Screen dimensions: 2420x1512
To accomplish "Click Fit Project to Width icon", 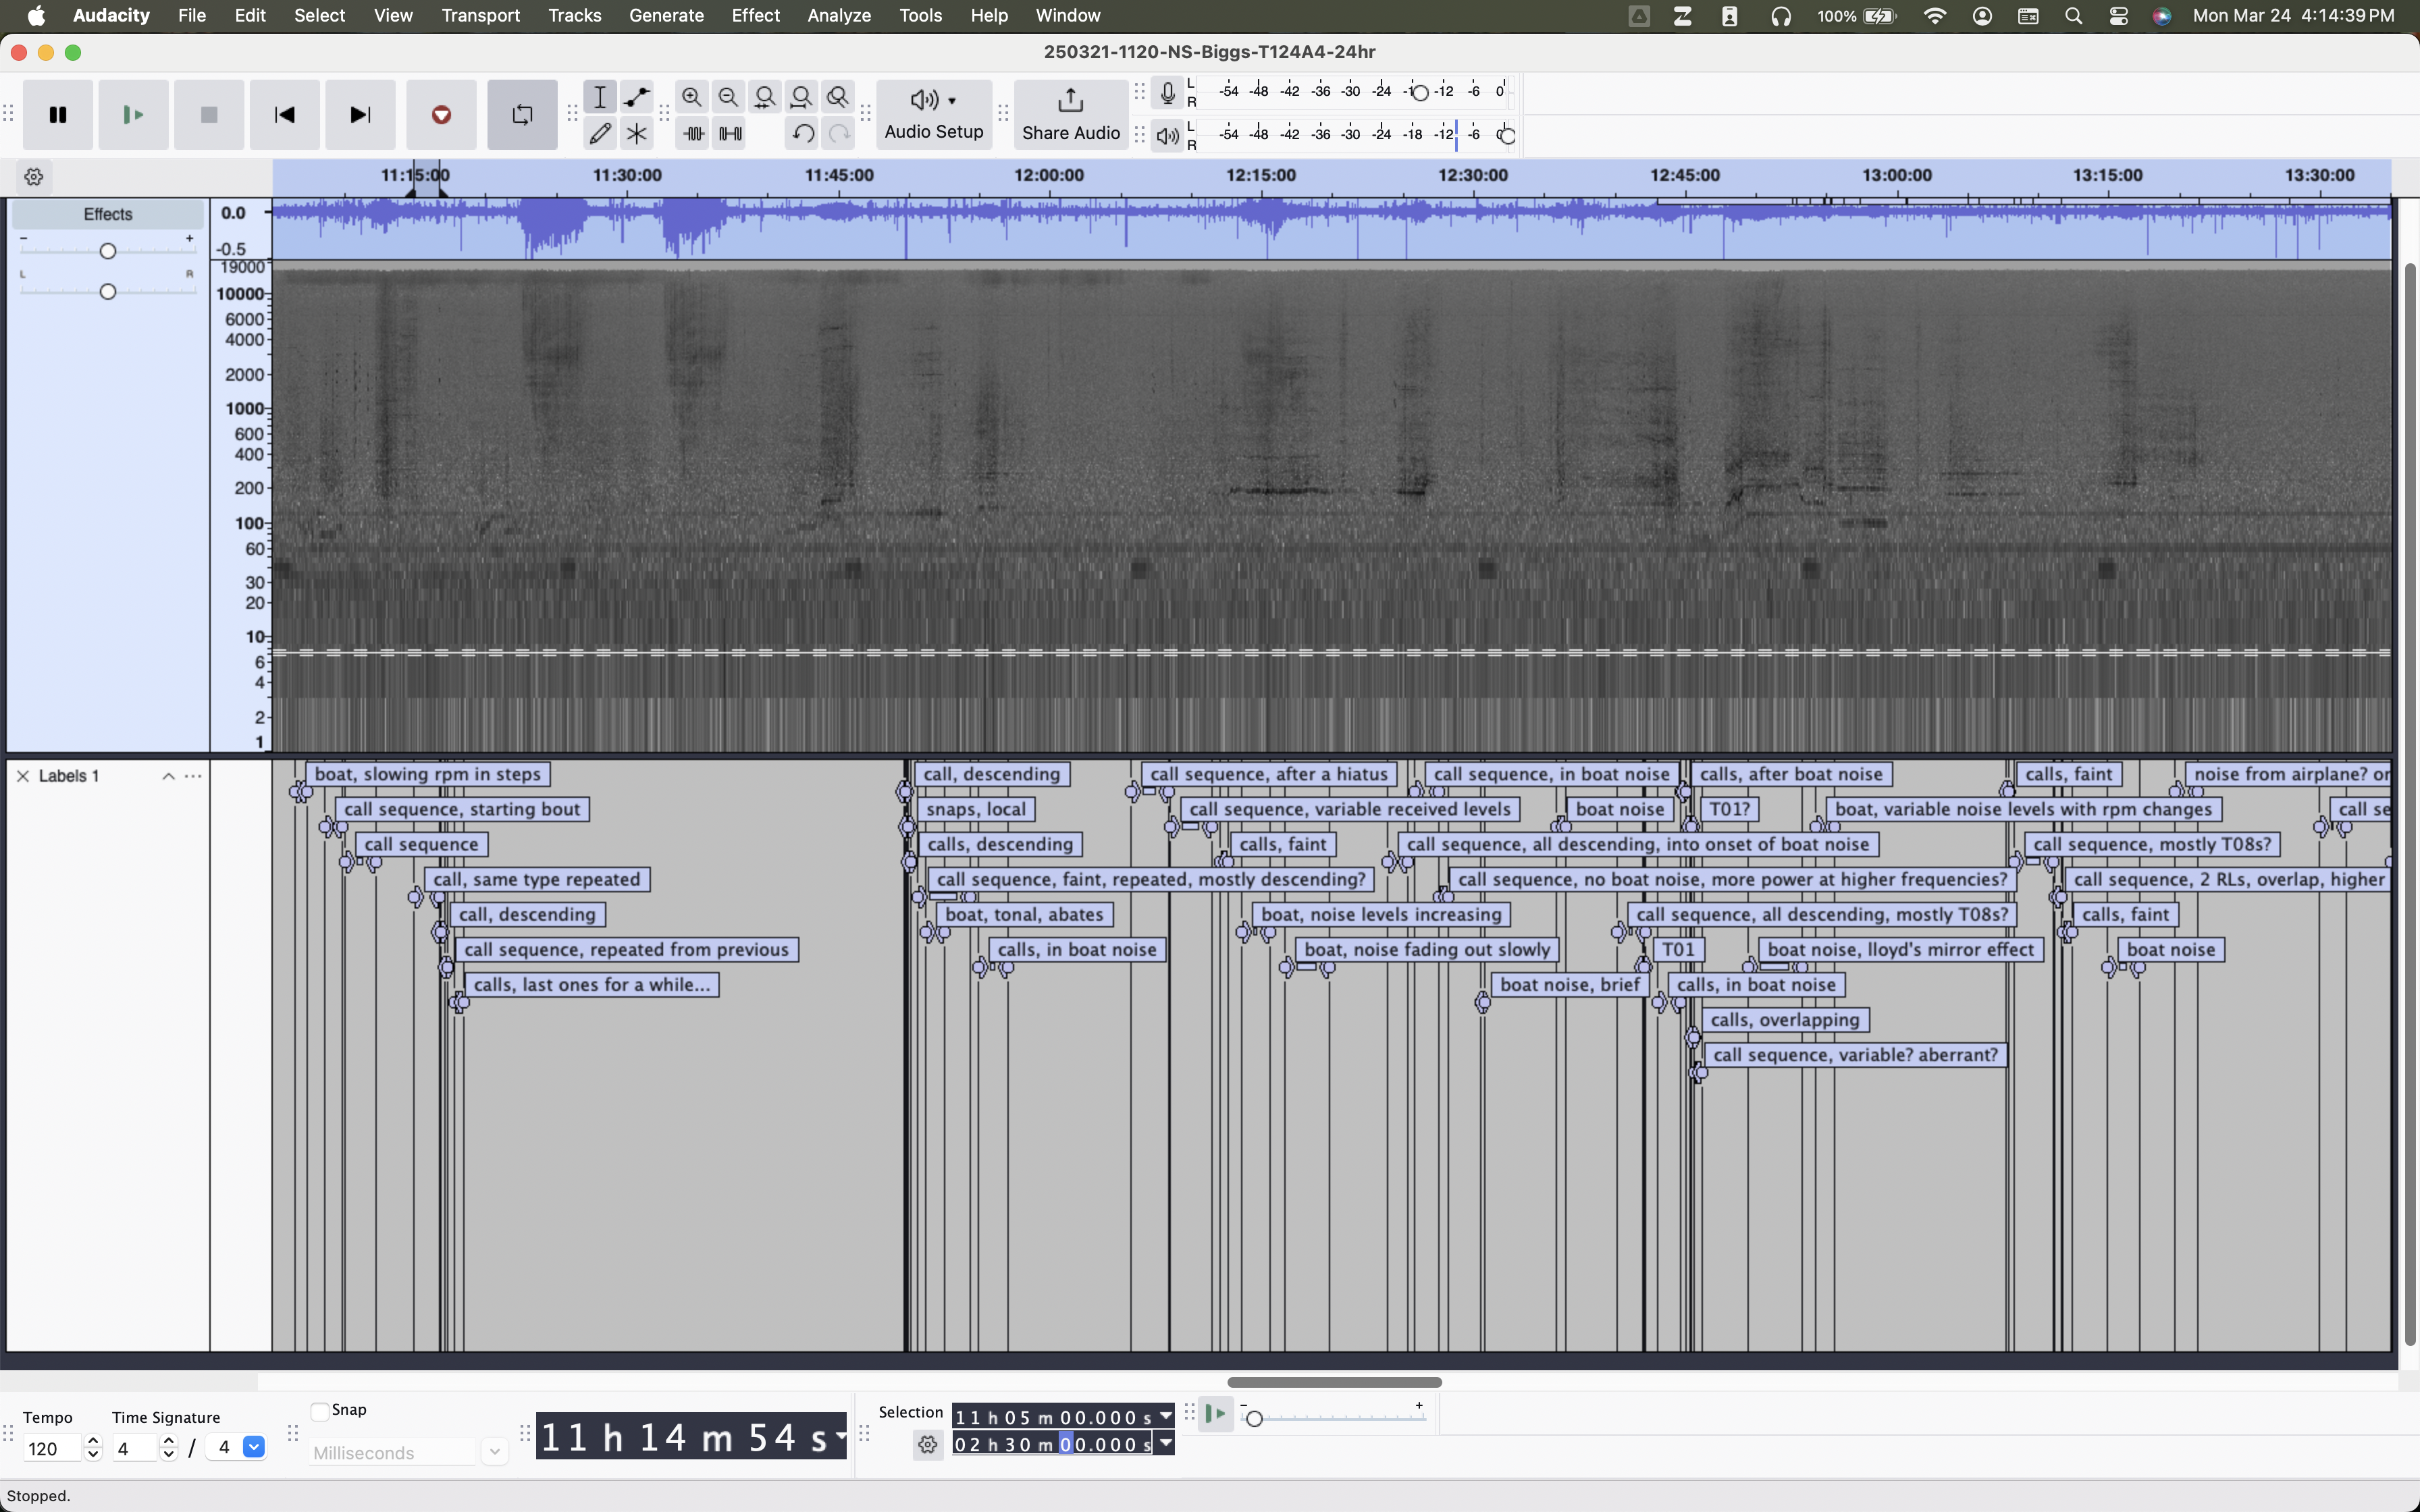I will (x=801, y=97).
